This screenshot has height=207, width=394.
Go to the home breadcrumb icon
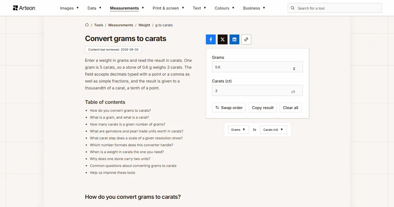(x=87, y=25)
